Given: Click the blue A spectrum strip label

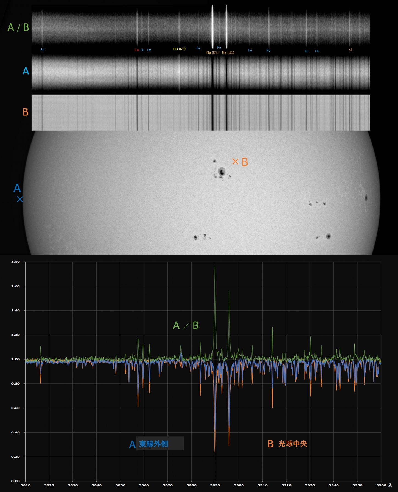Looking at the screenshot, I should click(x=26, y=71).
